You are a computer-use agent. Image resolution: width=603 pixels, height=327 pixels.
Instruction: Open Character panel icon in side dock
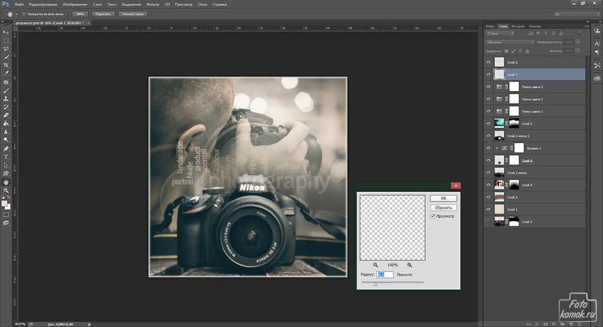(597, 44)
